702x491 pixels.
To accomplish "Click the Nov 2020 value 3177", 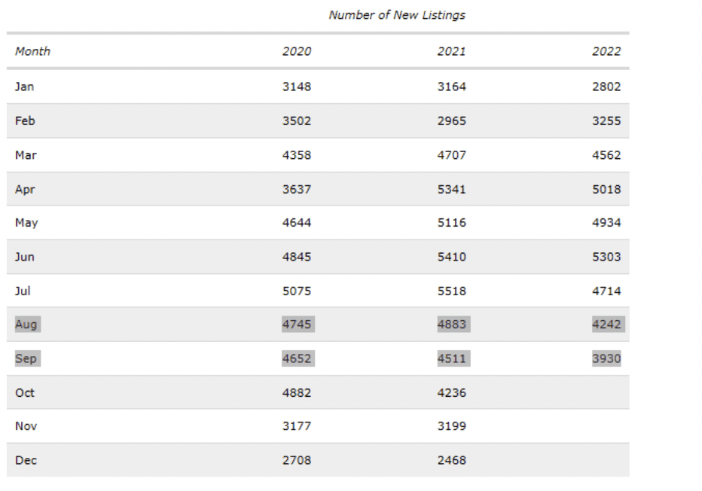I will coord(296,426).
